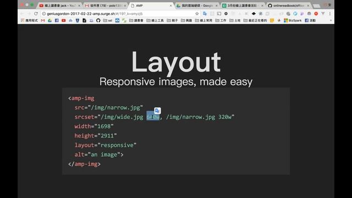Viewport: 352px width, 198px height.
Task: Reload the current page
Action: (x=36, y=14)
